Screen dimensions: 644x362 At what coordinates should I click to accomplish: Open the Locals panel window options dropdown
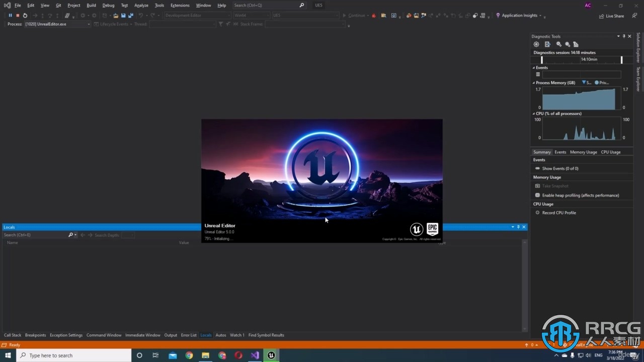[x=513, y=227]
